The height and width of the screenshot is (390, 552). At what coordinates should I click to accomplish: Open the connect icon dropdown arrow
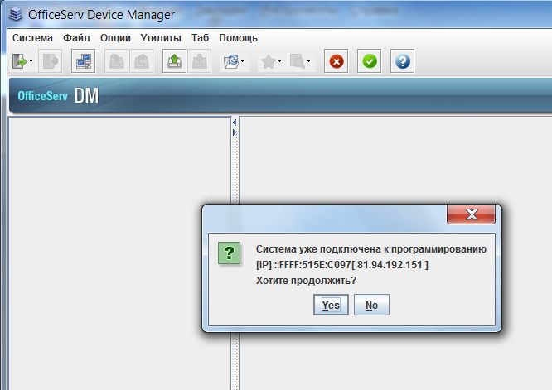point(31,61)
